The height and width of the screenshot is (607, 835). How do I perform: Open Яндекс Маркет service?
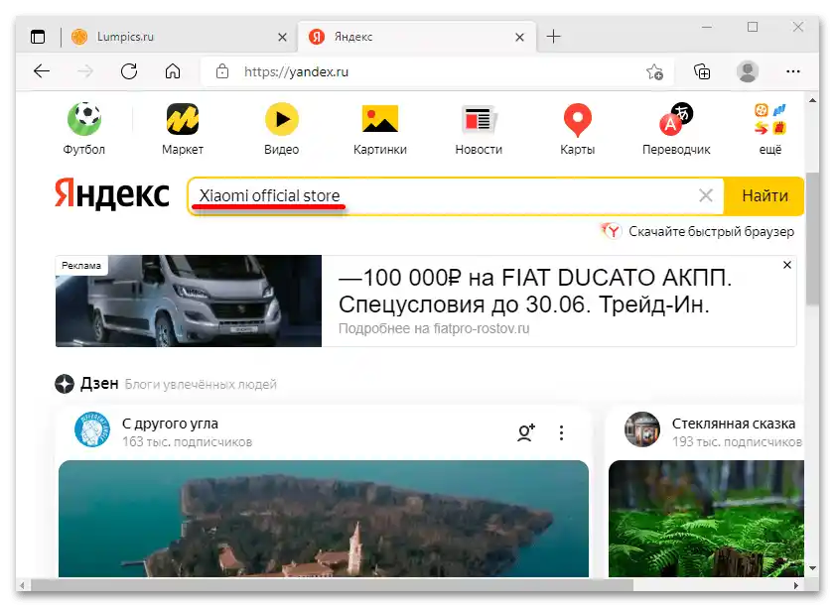tap(183, 129)
